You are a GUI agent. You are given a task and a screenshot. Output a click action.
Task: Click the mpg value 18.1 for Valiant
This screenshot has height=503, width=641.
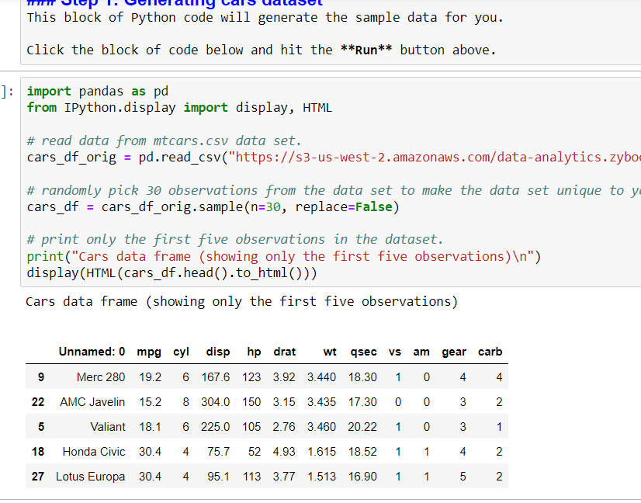[150, 427]
